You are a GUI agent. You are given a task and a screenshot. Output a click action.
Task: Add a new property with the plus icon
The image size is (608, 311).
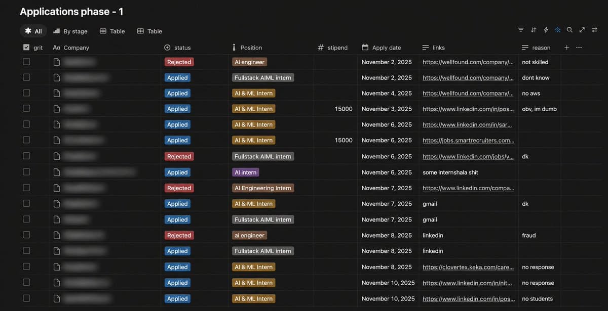point(566,48)
